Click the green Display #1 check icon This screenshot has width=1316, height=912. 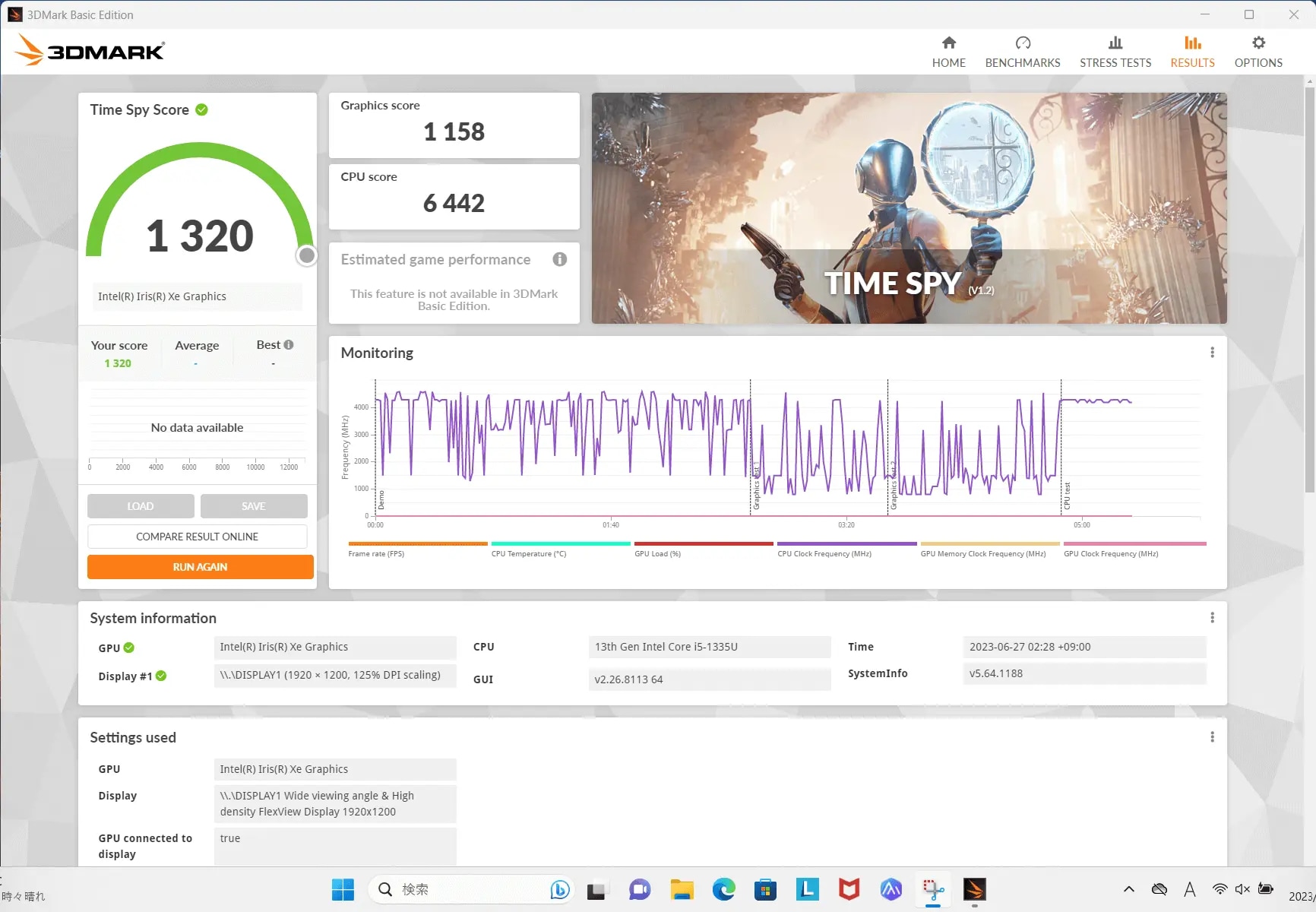(x=161, y=676)
